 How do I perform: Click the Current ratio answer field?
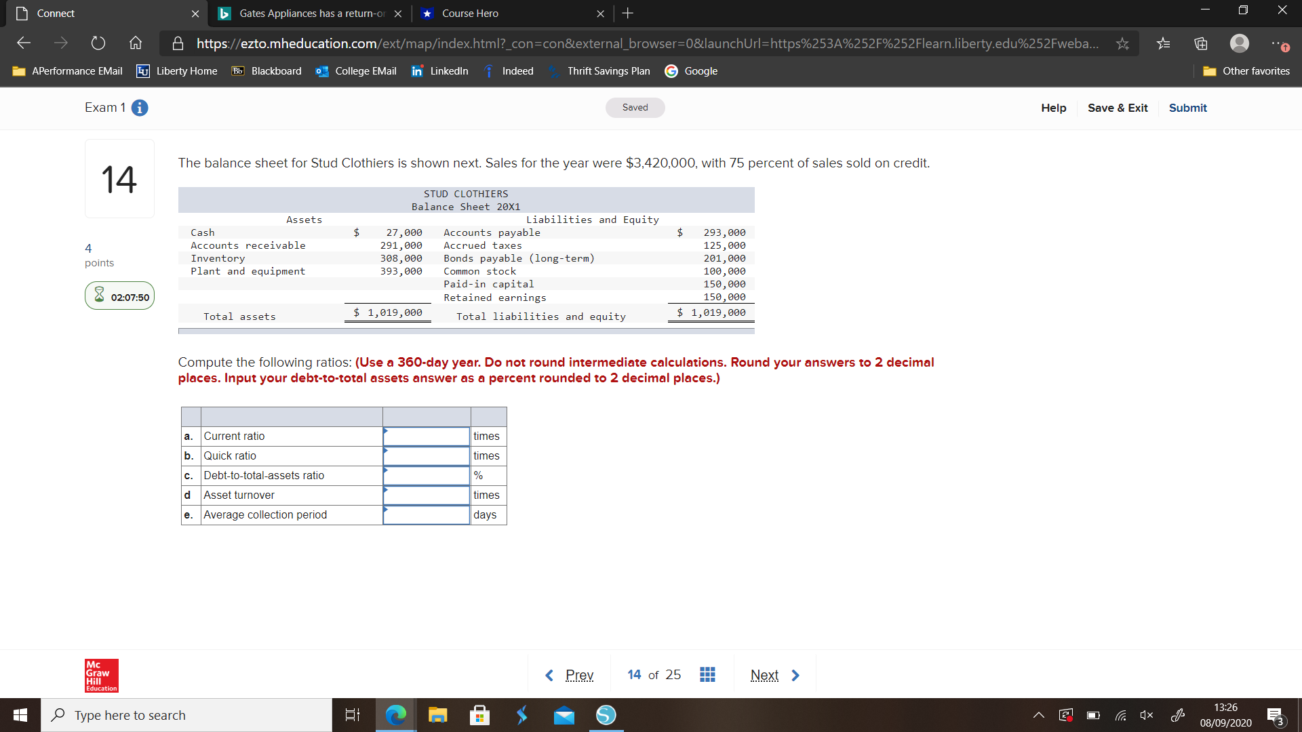point(427,436)
